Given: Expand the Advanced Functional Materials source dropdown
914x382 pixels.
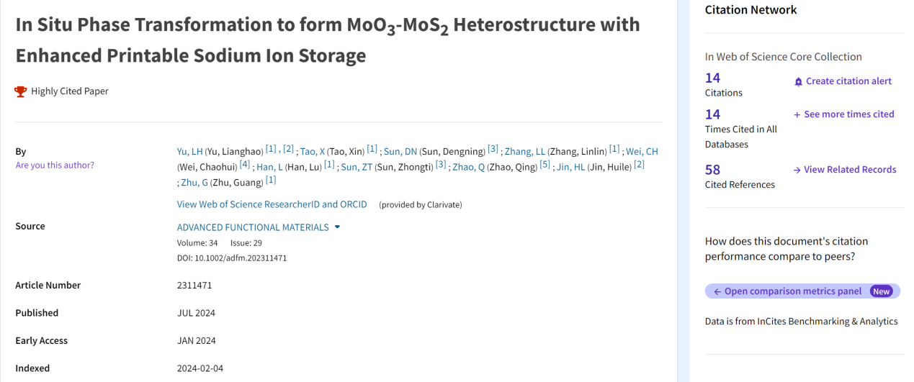Looking at the screenshot, I should [x=337, y=227].
